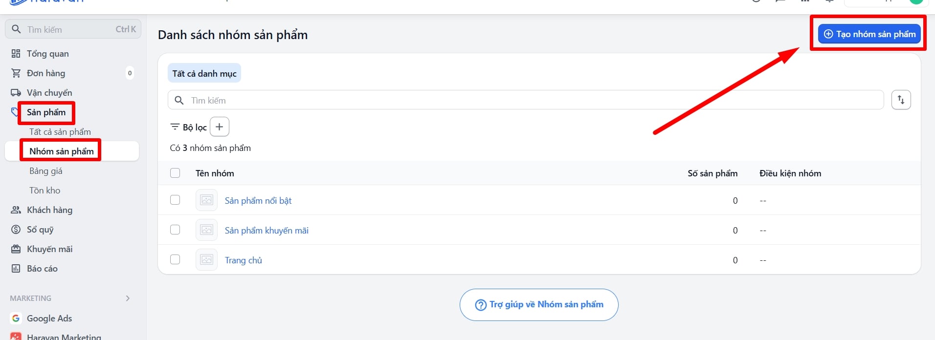Open the Báo cáo chart icon

click(16, 269)
